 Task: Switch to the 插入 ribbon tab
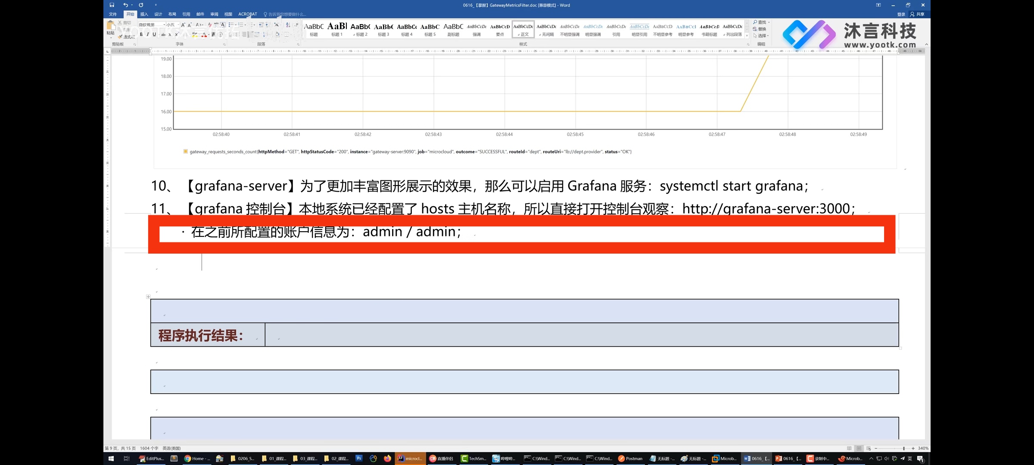(144, 14)
